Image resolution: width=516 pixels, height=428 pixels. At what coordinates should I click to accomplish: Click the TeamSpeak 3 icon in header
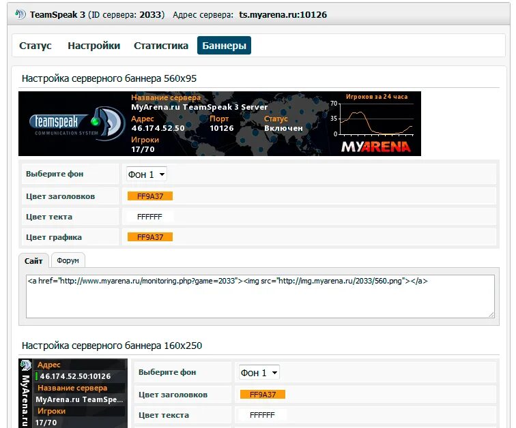click(x=20, y=14)
